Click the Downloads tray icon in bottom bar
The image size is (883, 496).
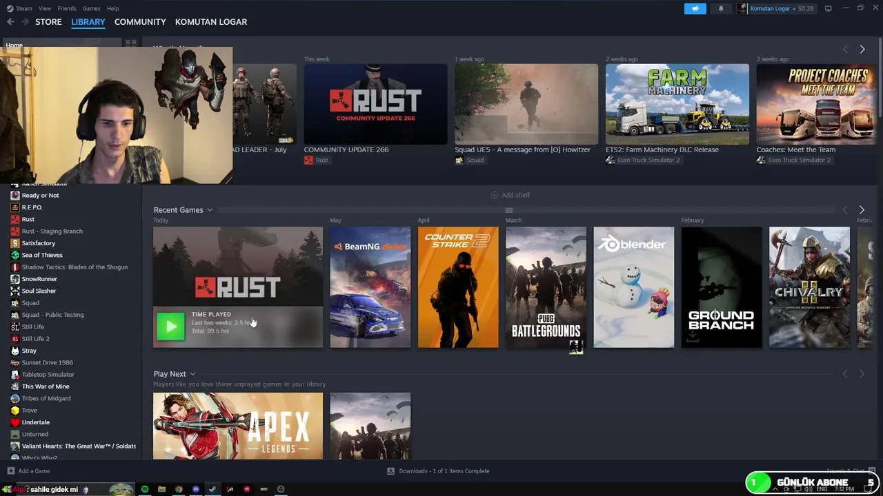point(390,471)
